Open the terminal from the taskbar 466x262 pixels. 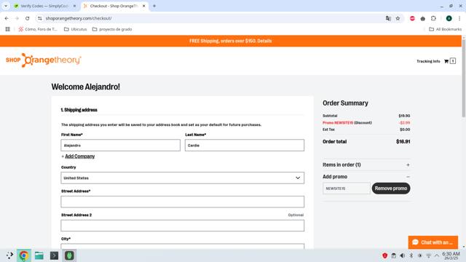54,255
